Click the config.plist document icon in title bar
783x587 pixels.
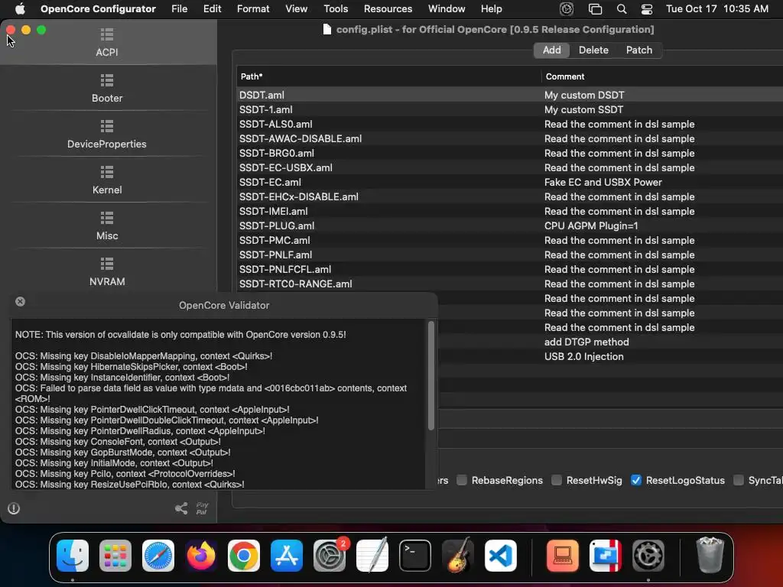point(327,30)
